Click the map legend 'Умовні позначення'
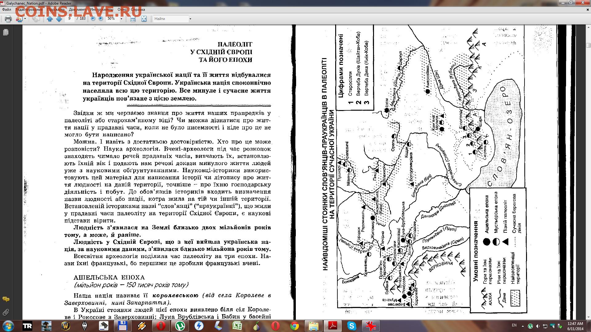 (x=476, y=251)
